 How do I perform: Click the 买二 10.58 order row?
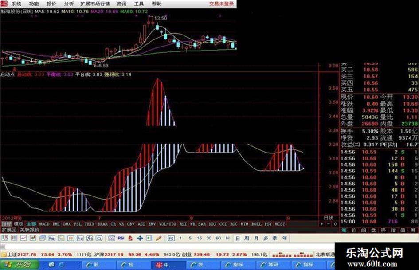pos(379,70)
